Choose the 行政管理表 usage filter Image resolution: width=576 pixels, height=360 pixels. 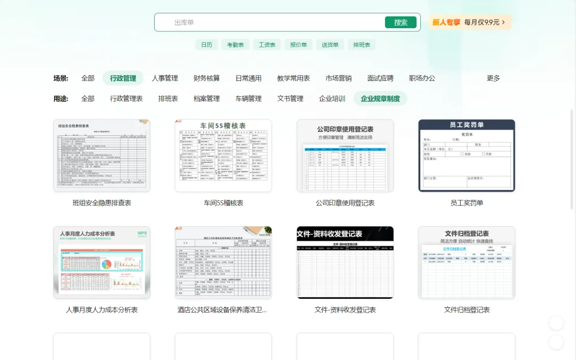[126, 99]
